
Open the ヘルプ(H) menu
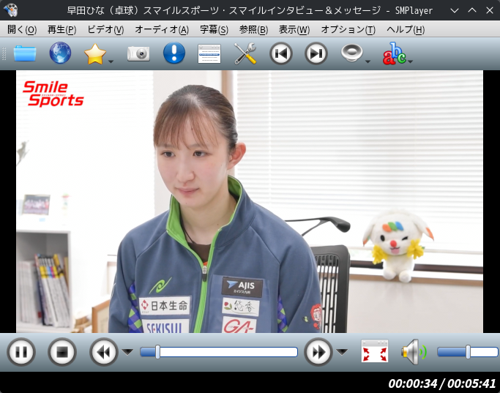pos(406,30)
